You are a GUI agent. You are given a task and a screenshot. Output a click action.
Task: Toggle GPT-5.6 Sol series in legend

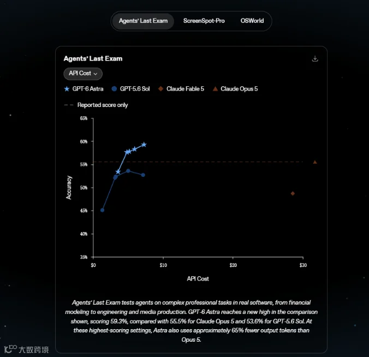click(x=130, y=89)
